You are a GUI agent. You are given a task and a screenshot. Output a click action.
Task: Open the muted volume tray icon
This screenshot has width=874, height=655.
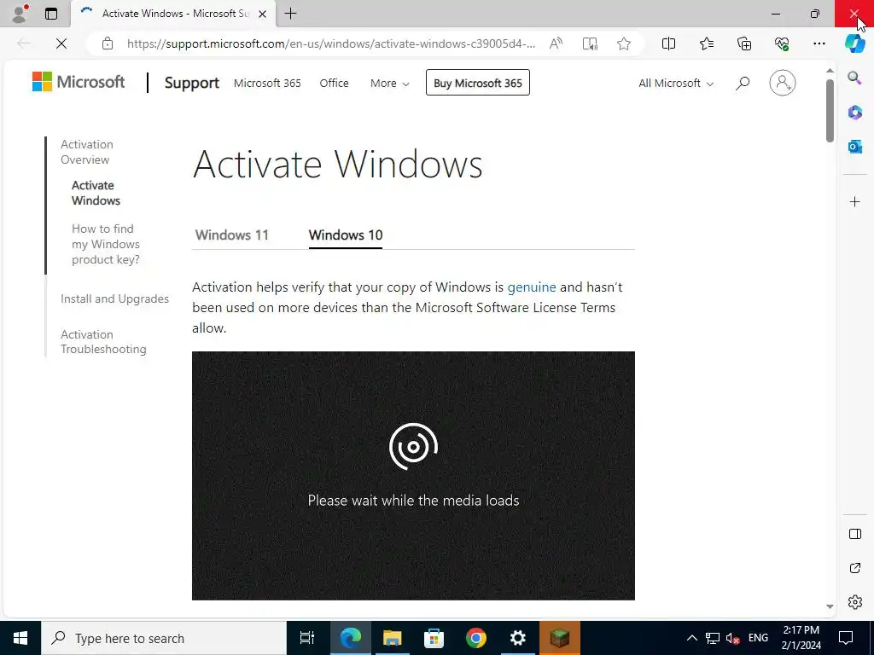tap(733, 638)
